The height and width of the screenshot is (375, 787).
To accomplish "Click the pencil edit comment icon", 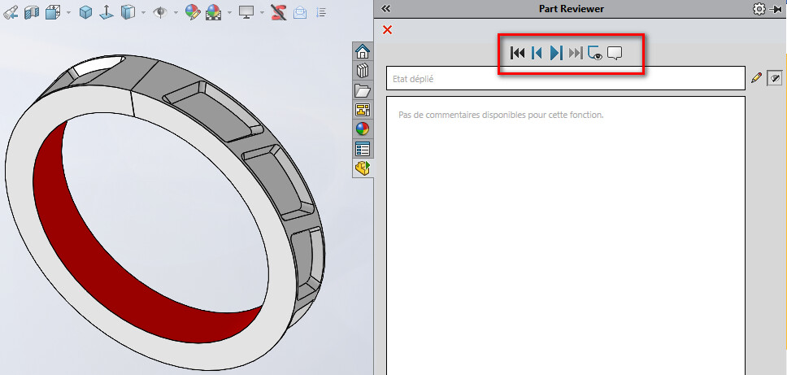I will (x=757, y=78).
